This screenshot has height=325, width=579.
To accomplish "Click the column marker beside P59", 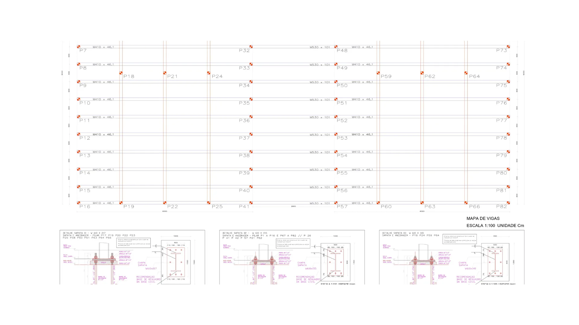I will (x=378, y=73).
